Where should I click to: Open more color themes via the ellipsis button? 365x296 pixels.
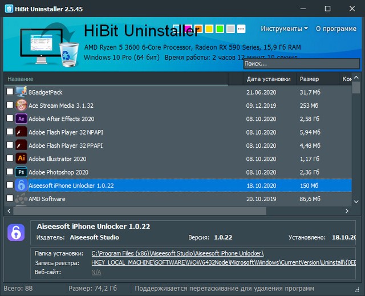point(241,29)
